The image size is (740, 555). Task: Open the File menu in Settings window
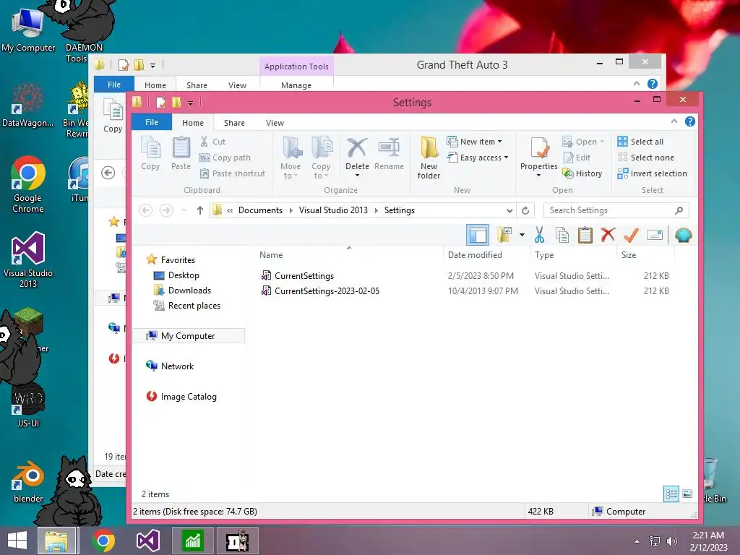pyautogui.click(x=152, y=122)
